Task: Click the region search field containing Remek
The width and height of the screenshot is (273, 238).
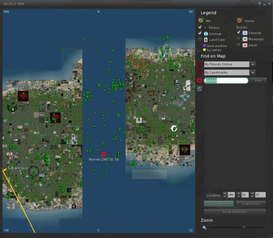Action: pyautogui.click(x=226, y=80)
